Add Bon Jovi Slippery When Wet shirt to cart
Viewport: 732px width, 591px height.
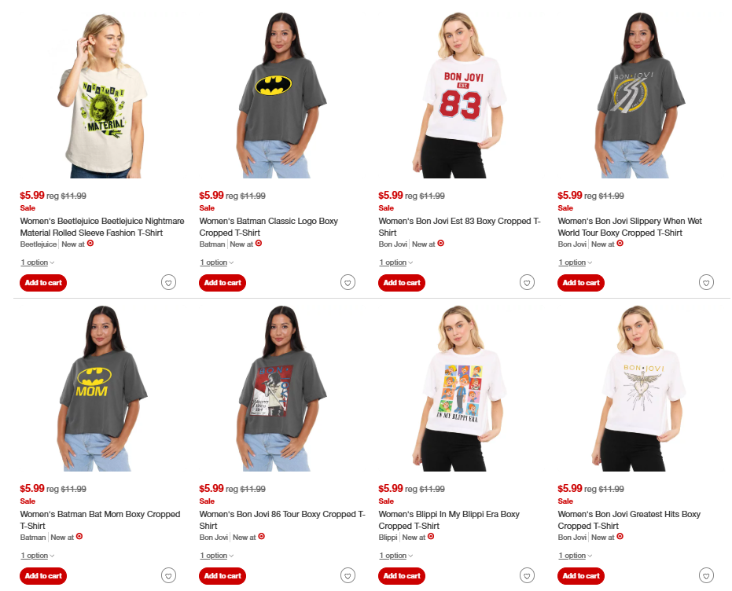tap(581, 283)
